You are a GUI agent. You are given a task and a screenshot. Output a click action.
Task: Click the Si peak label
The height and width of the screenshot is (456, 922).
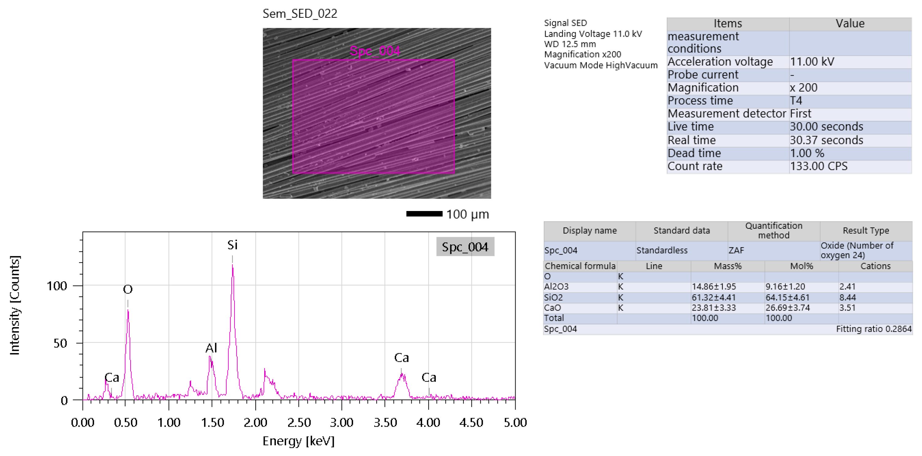click(x=232, y=245)
